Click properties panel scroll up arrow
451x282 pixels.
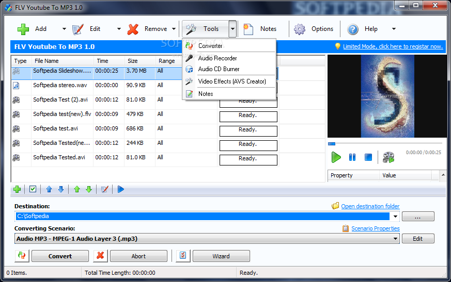pyautogui.click(x=443, y=175)
